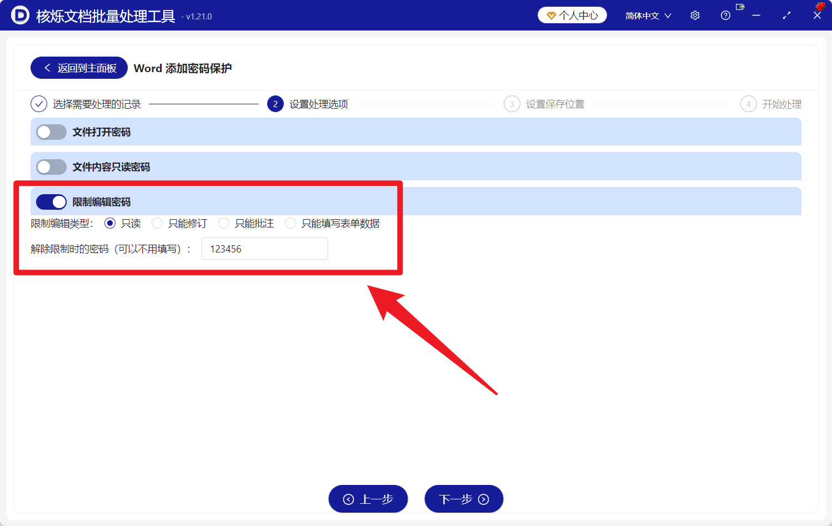Screen dimensions: 832x526
Task: Click the help question mark icon
Action: (x=725, y=15)
